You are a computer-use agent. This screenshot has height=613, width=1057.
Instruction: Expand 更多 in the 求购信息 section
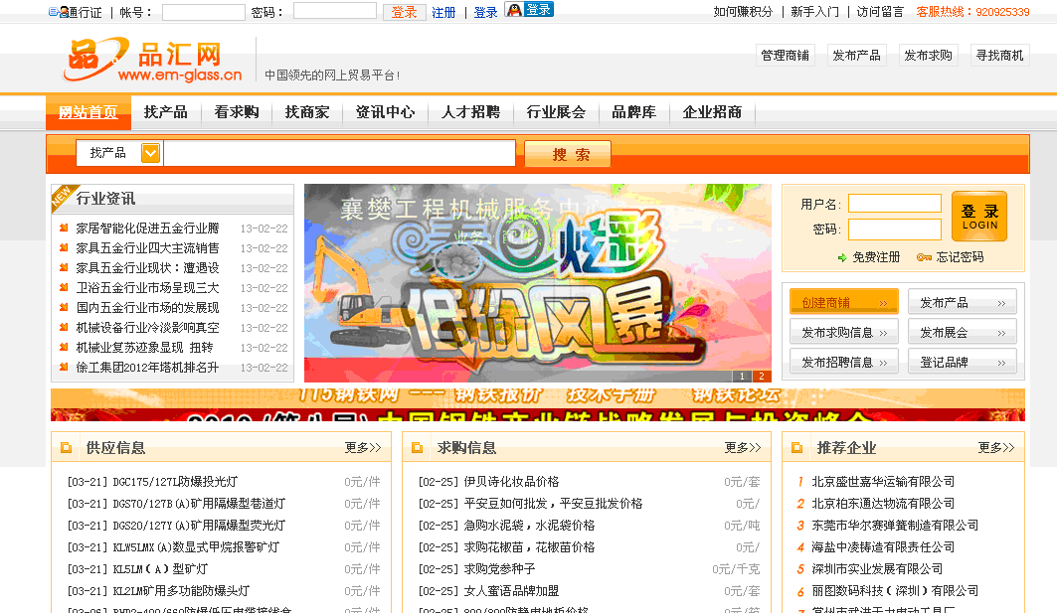742,448
